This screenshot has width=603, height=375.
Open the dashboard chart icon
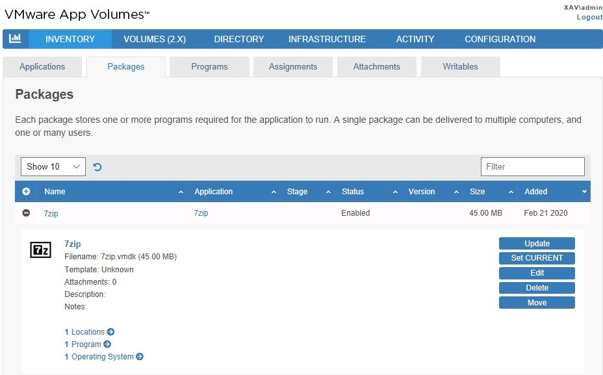pyautogui.click(x=15, y=38)
